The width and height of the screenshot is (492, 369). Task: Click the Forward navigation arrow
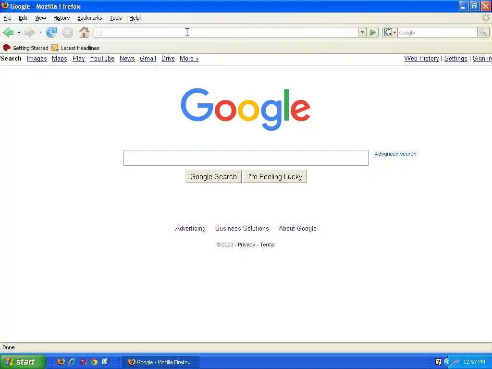[30, 32]
